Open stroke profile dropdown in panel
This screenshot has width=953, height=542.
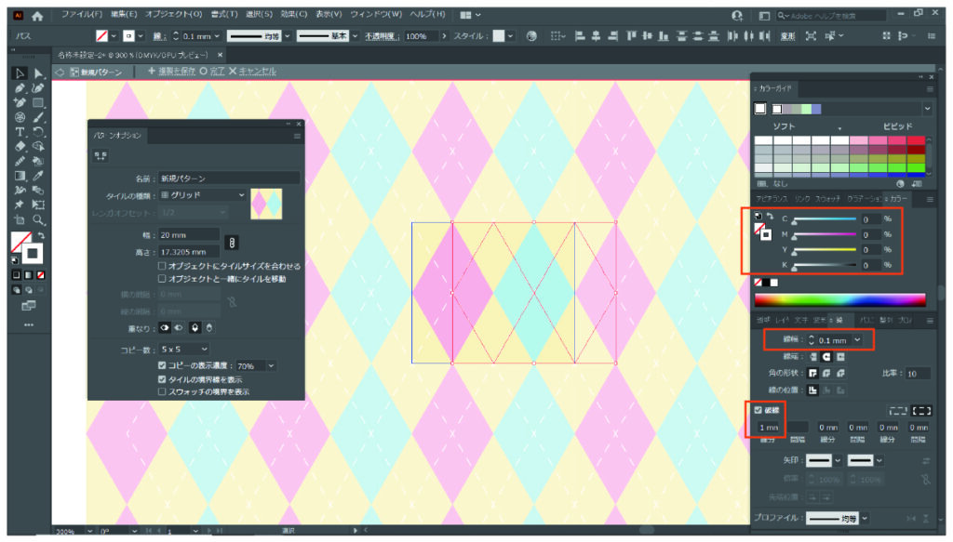[x=865, y=519]
